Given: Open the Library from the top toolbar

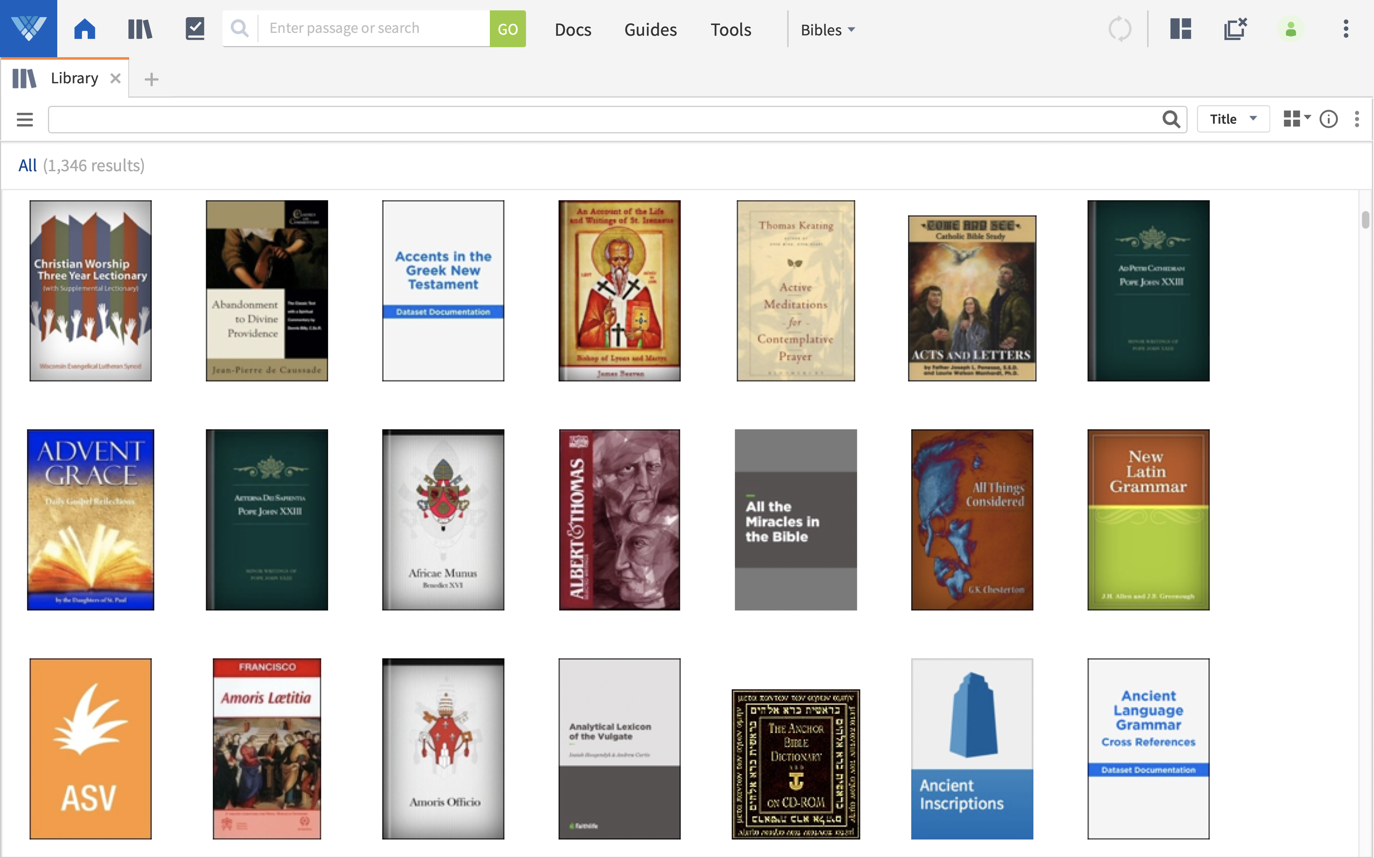Looking at the screenshot, I should pos(140,28).
